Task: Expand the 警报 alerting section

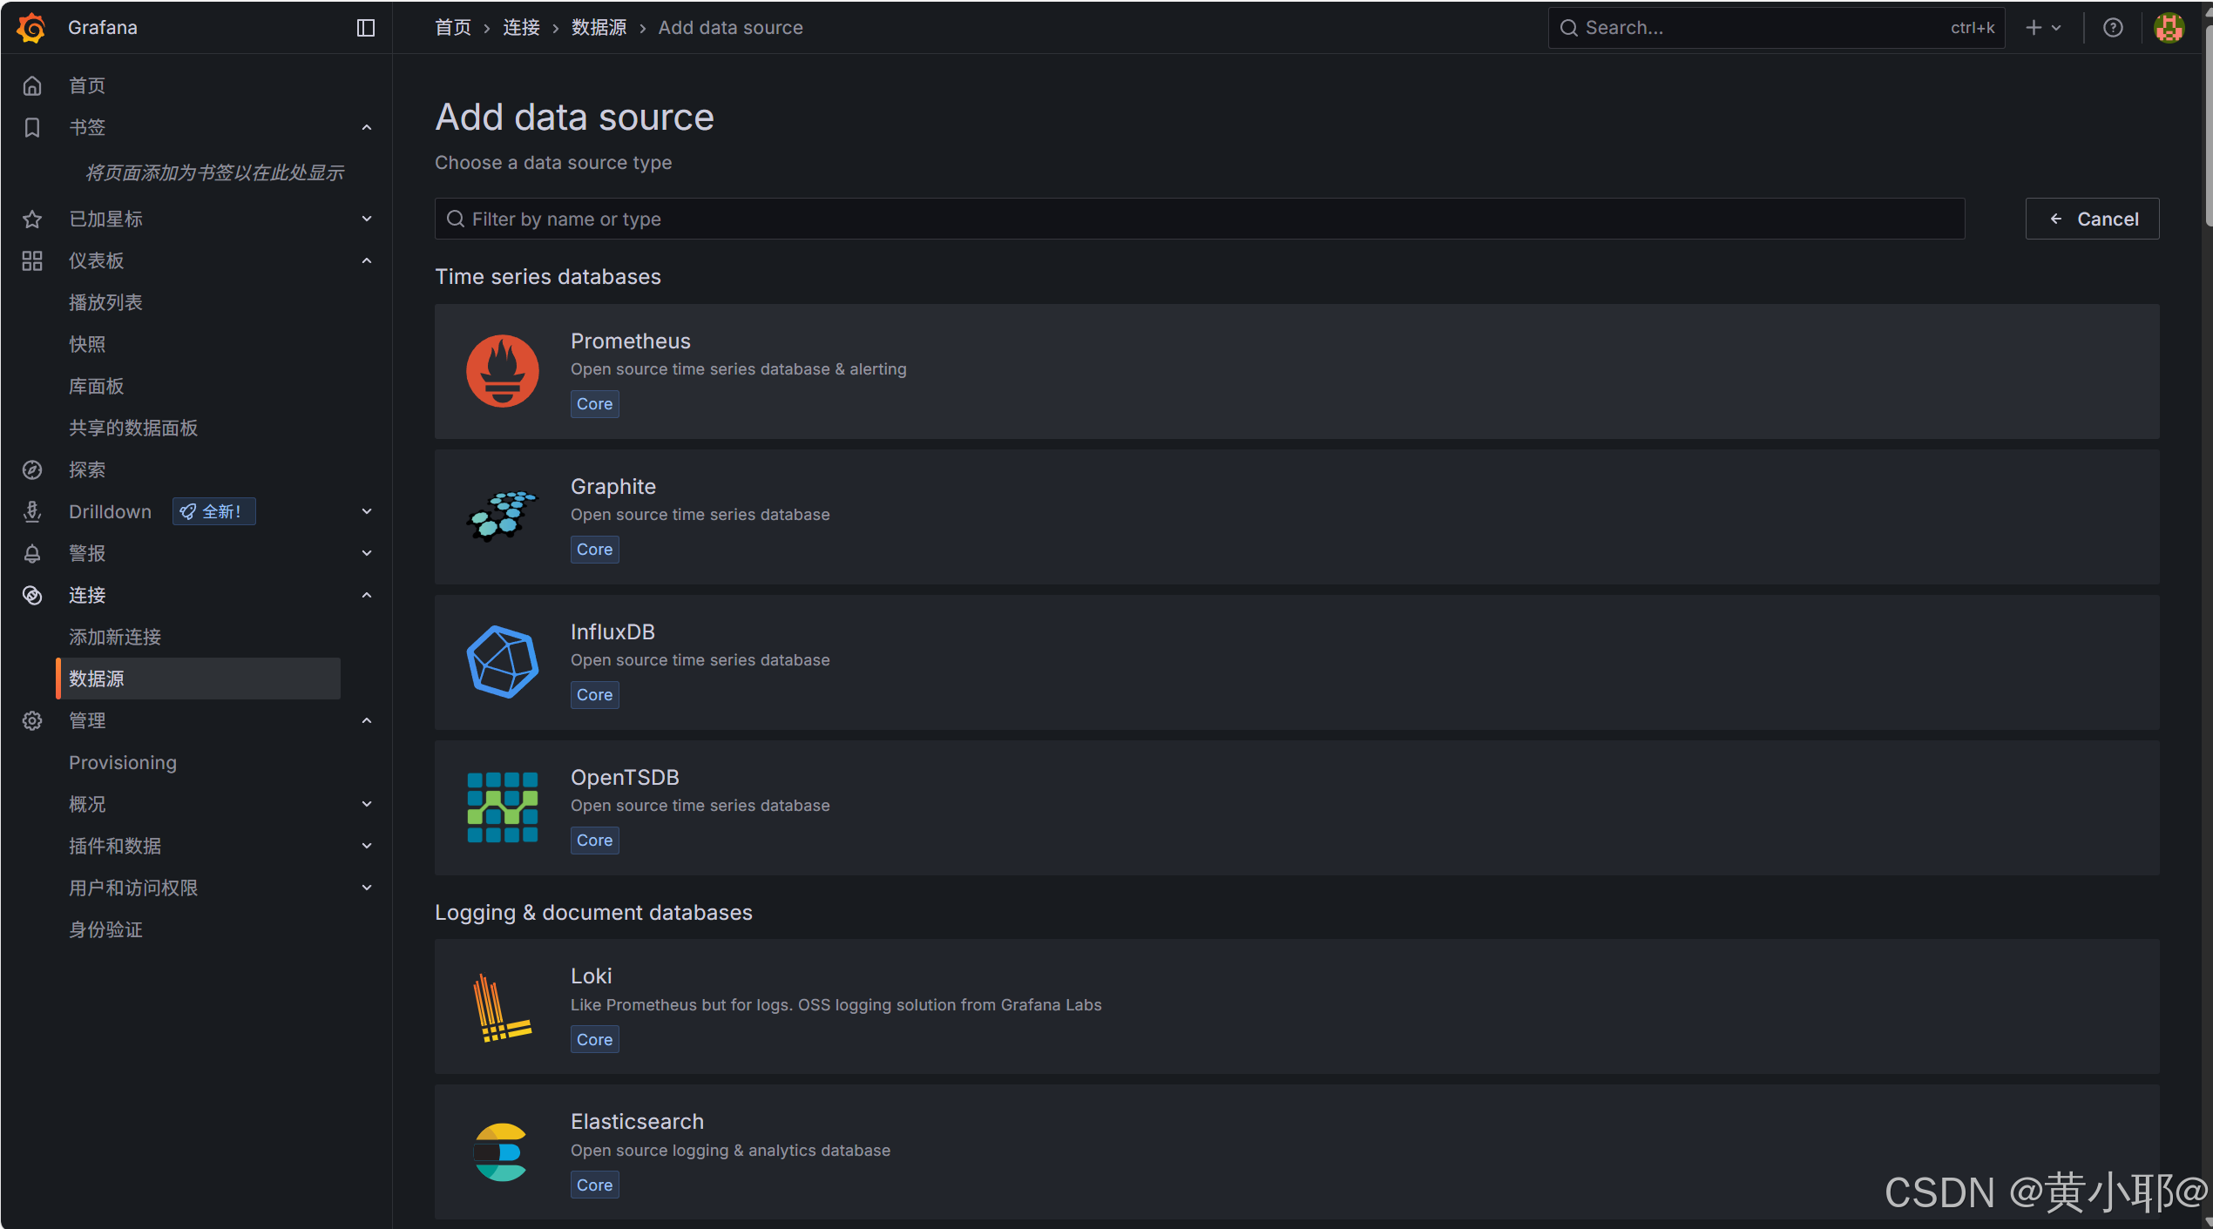Action: click(367, 553)
